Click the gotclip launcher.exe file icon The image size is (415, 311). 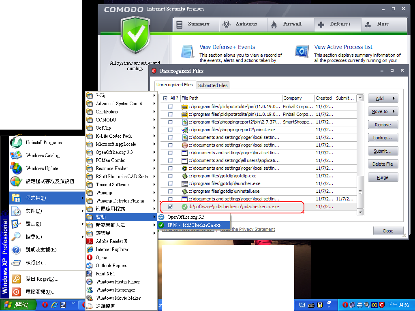(x=185, y=183)
